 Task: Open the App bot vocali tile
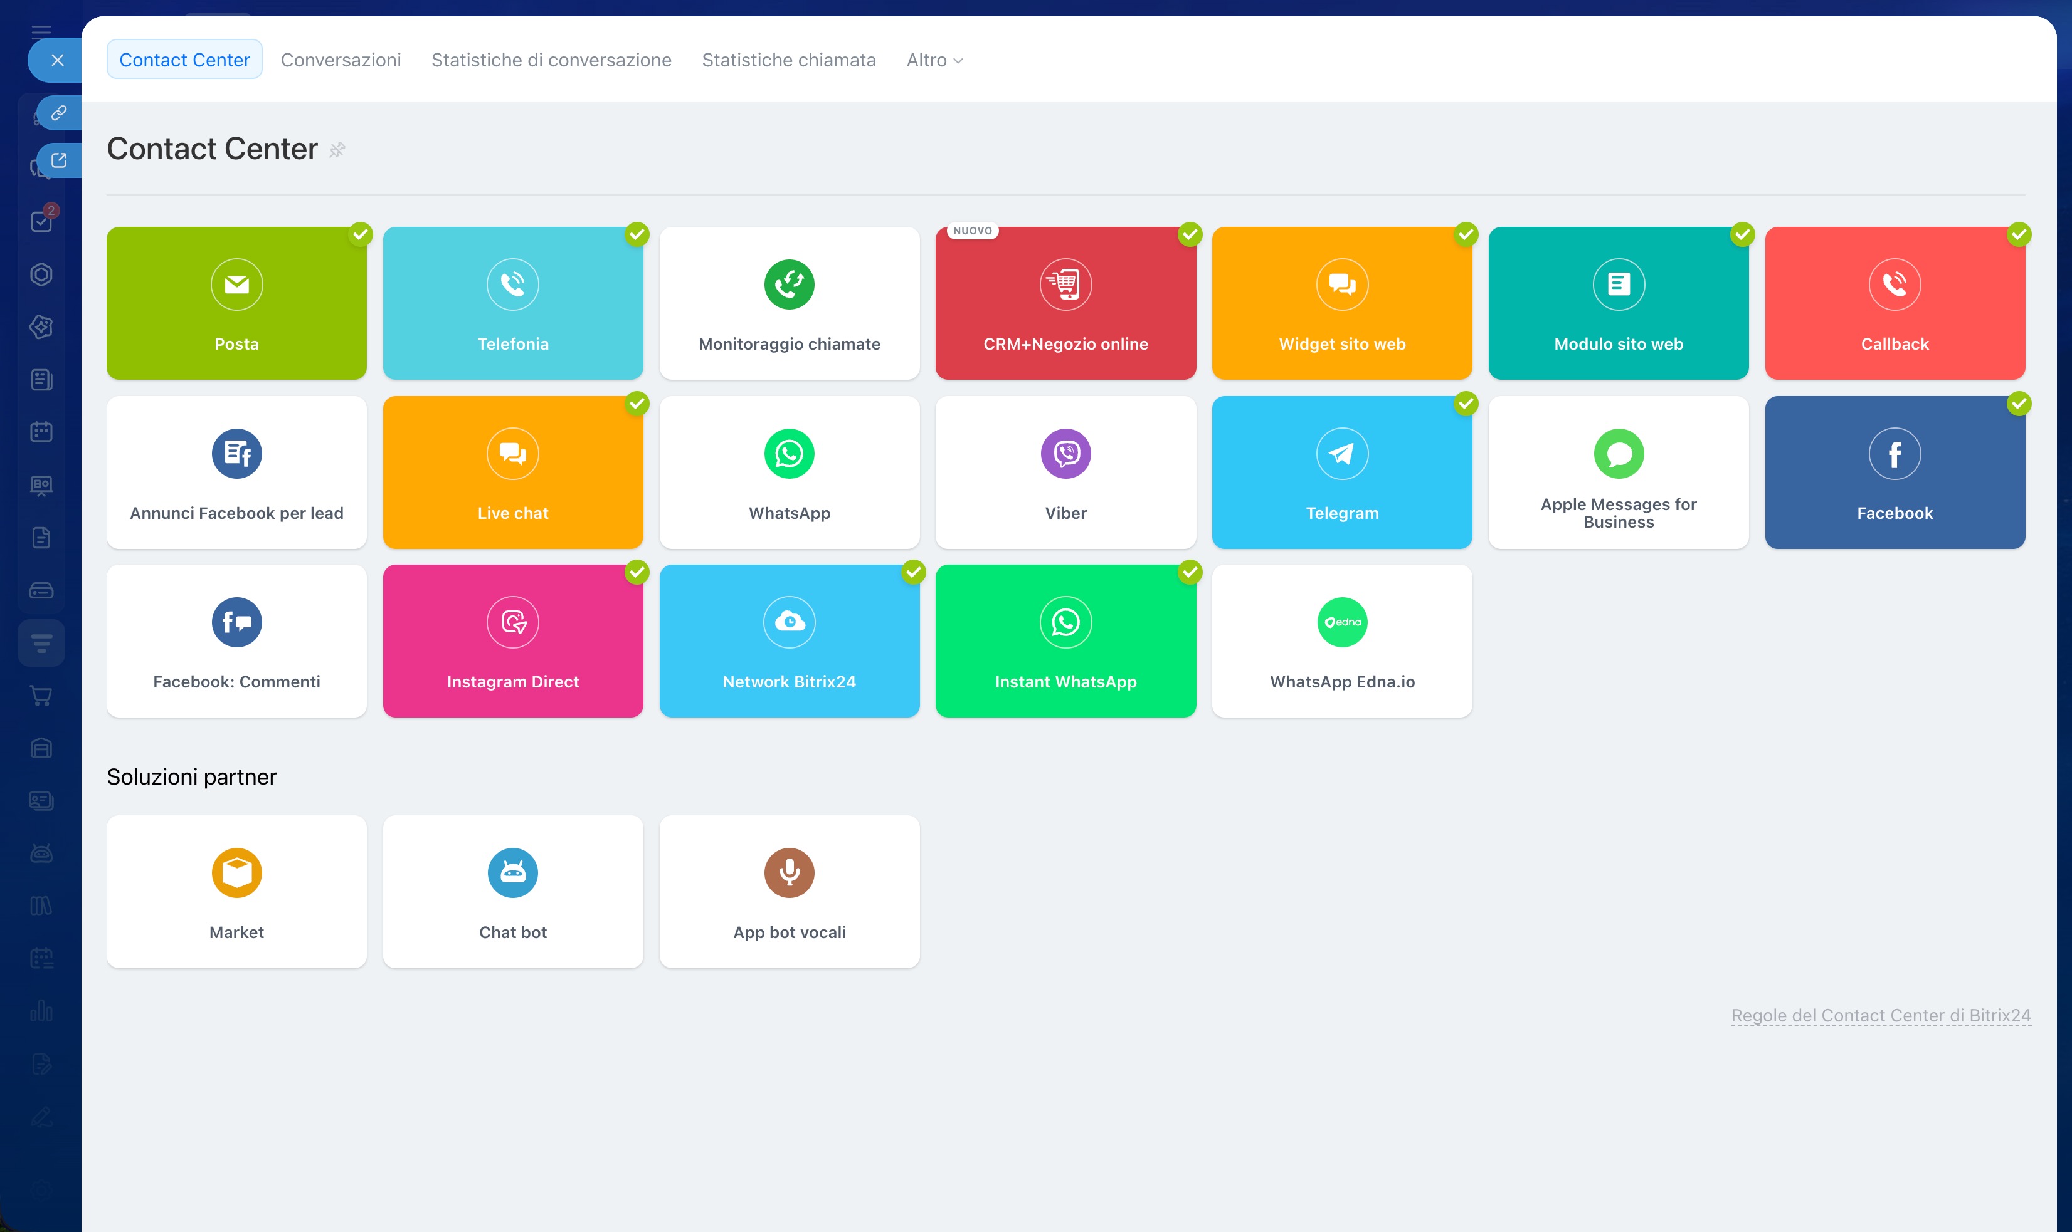790,892
